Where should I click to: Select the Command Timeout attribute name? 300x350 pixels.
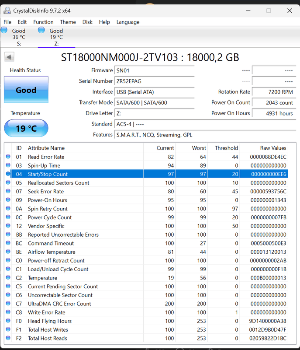(x=51, y=243)
